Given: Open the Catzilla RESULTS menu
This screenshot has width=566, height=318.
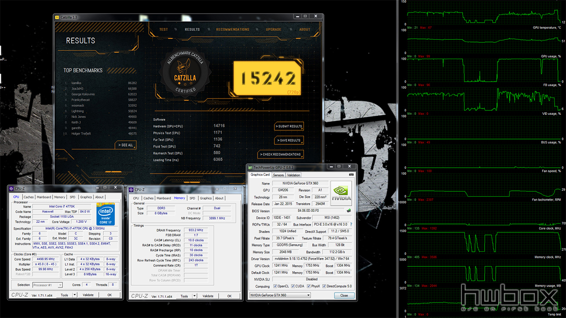Looking at the screenshot, I should click(x=192, y=30).
